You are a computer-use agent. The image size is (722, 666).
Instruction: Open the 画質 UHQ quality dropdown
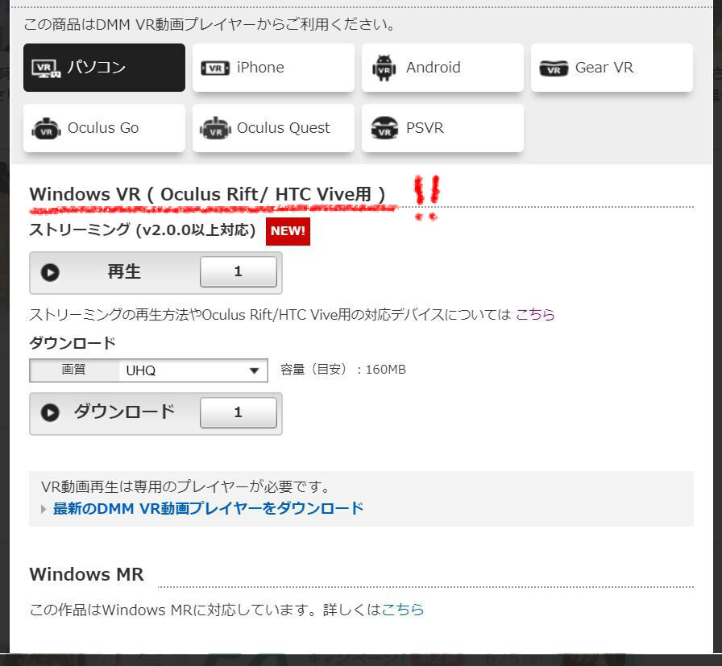[148, 370]
